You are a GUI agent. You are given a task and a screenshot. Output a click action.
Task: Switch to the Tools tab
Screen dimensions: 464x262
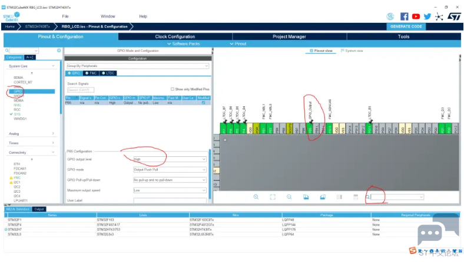click(403, 36)
